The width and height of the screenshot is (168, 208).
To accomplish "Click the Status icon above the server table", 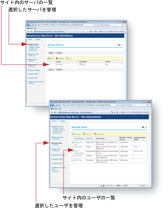I will [49, 58].
